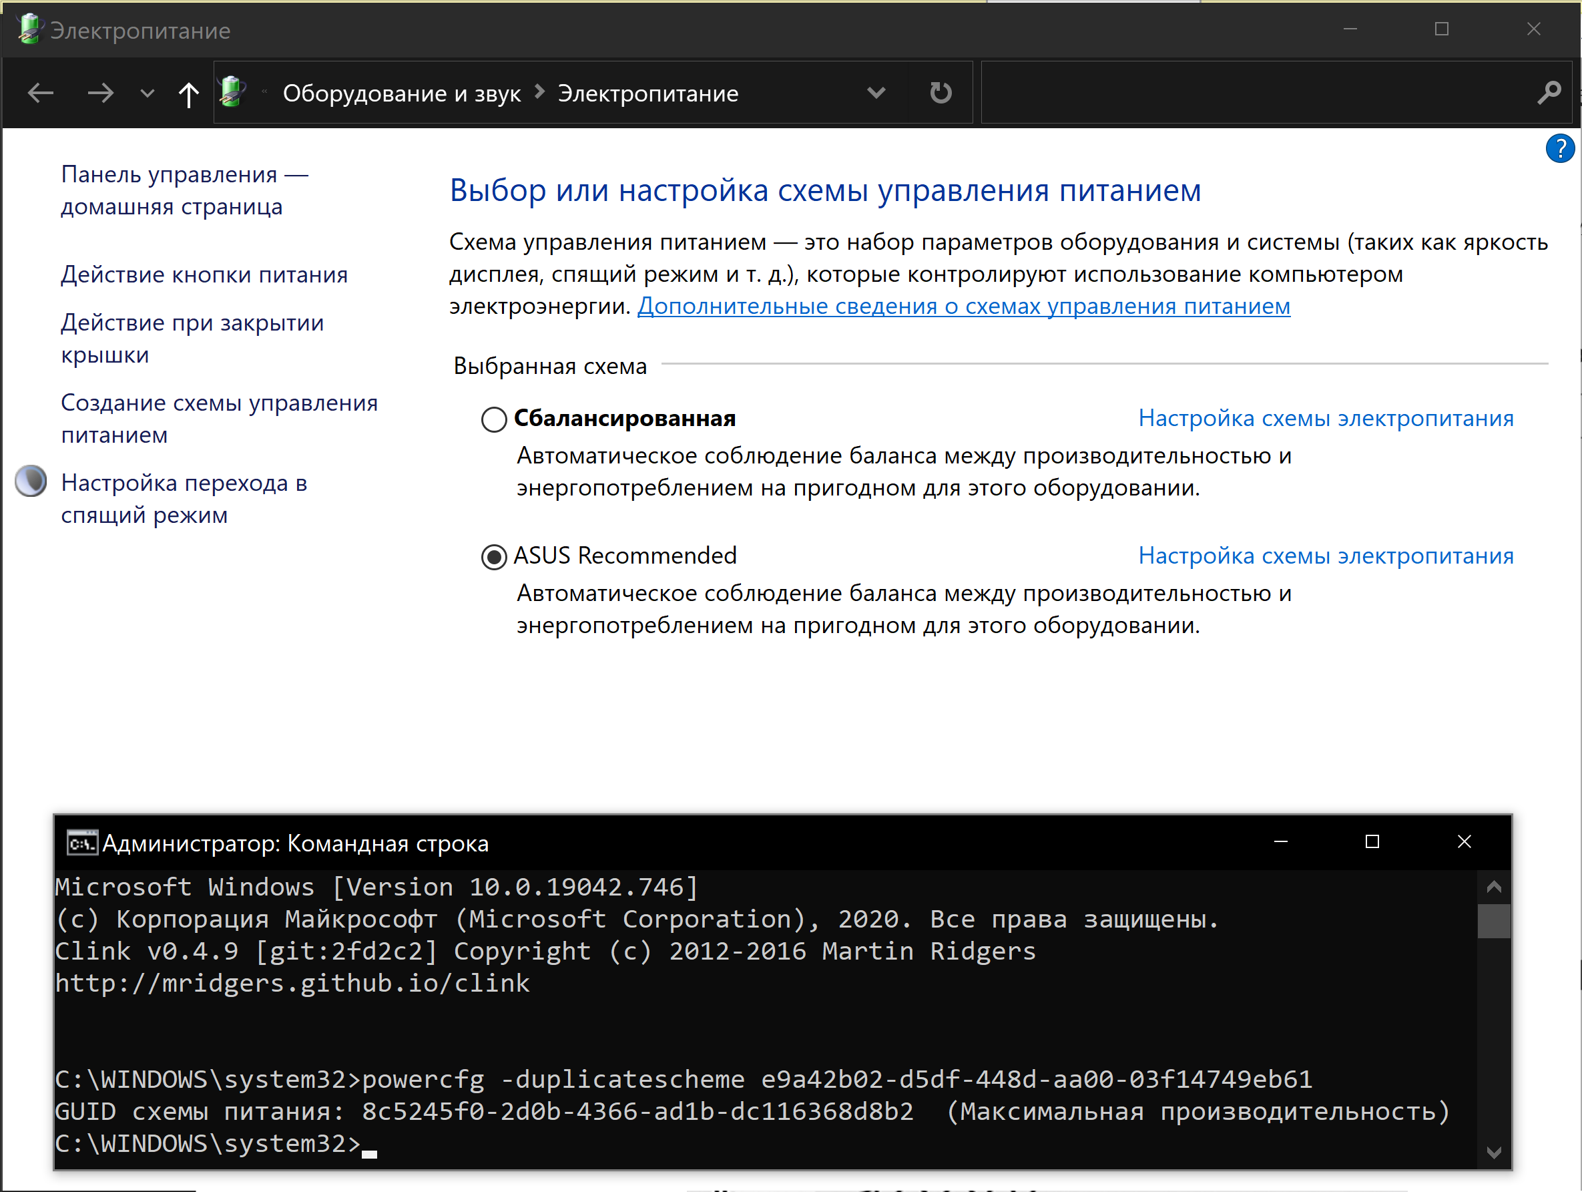Viewport: 1582px width, 1192px height.
Task: Select the 'ASUS Recommended' radio button
Action: [493, 557]
